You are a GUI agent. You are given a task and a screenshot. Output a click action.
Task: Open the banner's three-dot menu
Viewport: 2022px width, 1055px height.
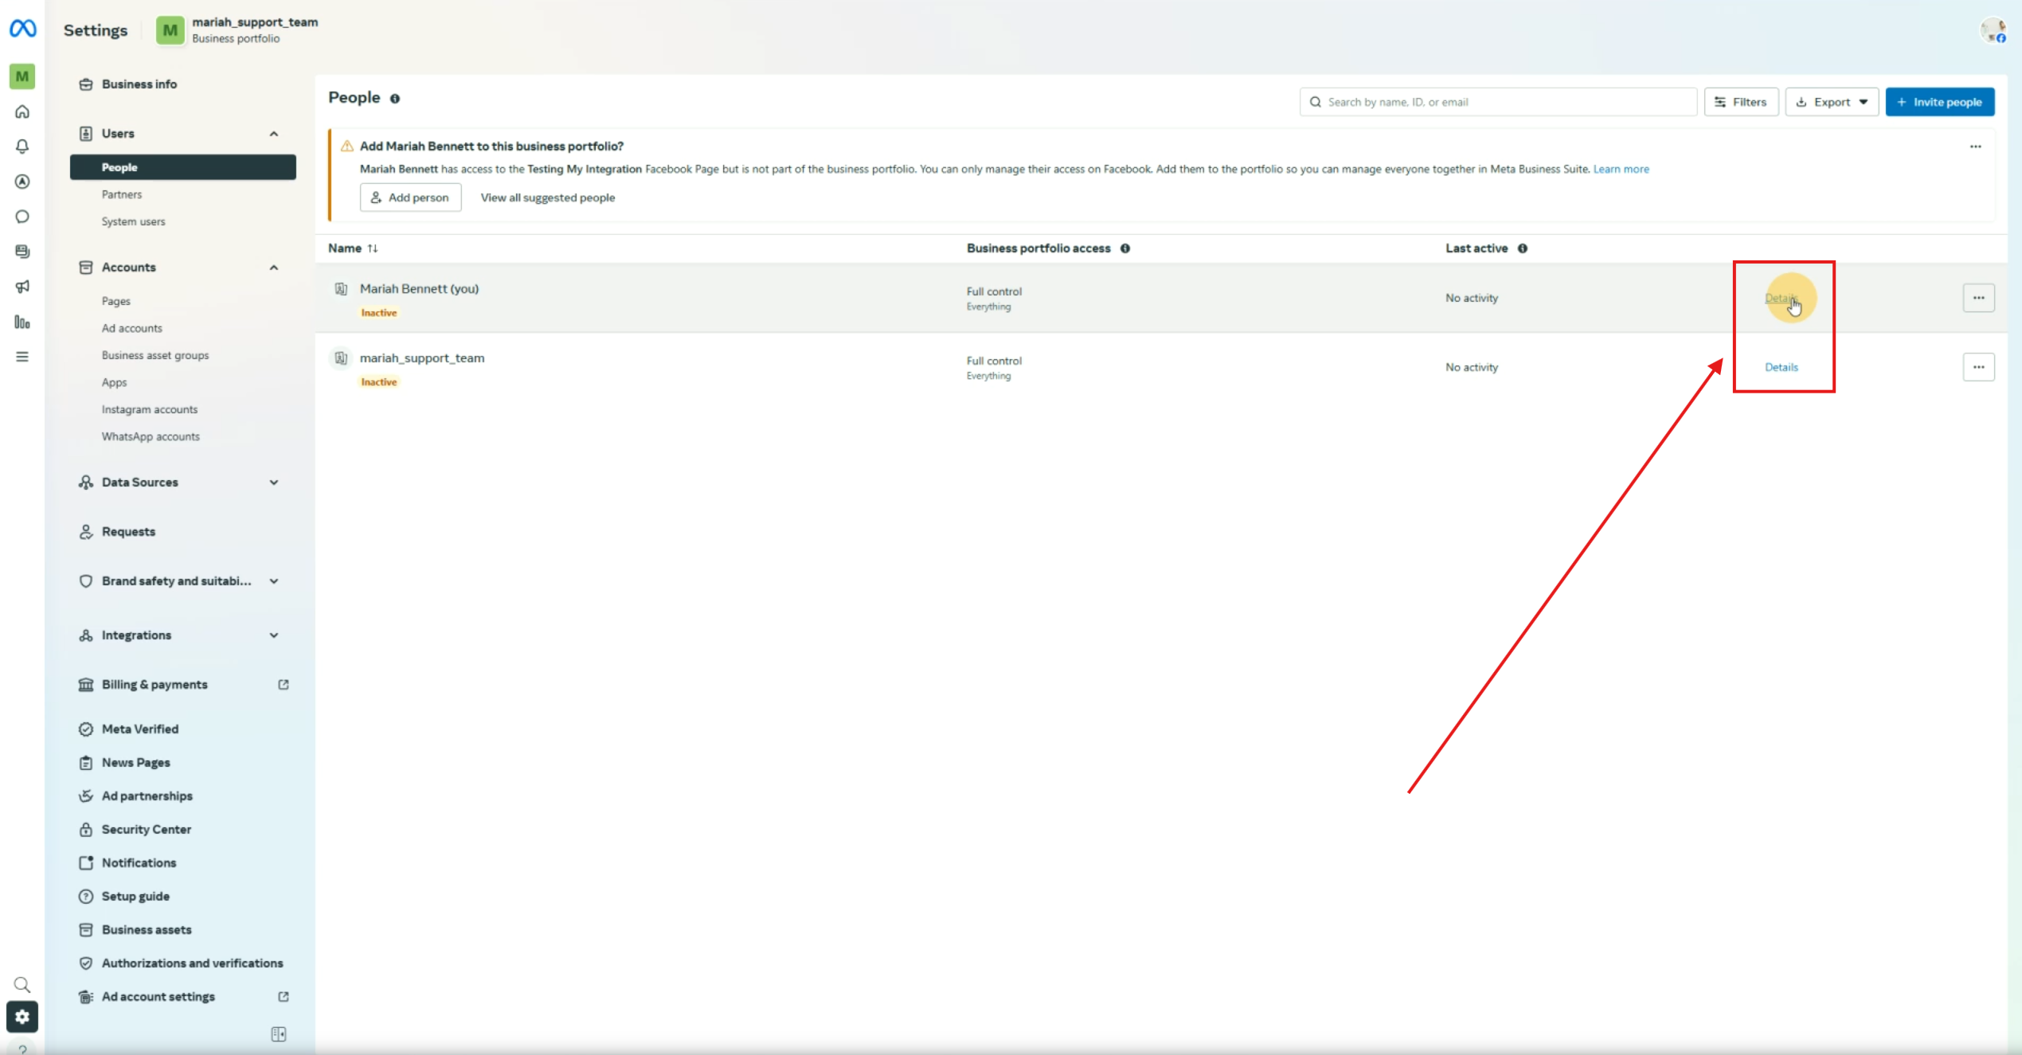click(1976, 147)
